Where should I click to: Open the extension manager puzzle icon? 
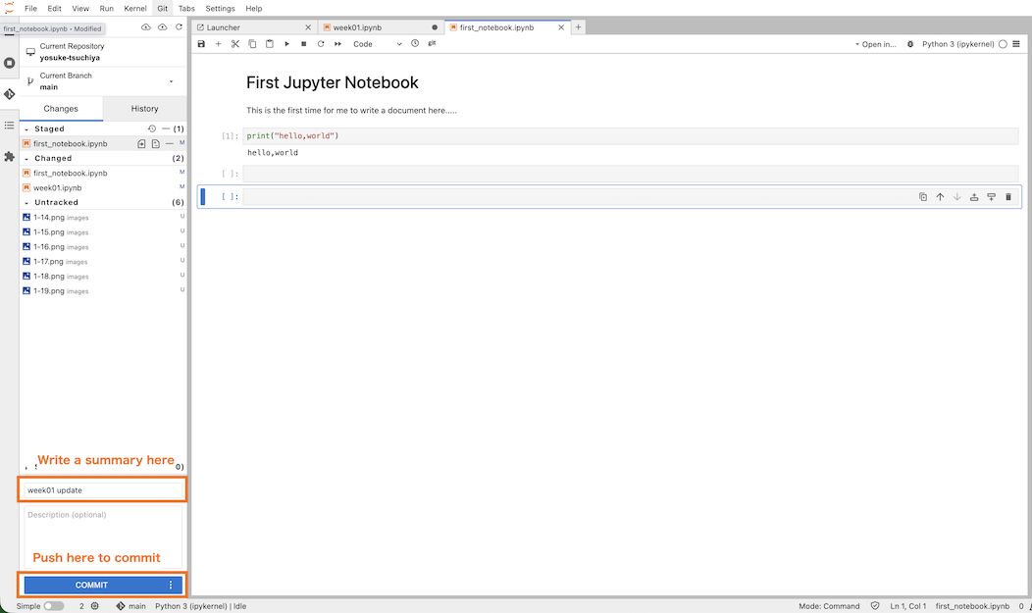[9, 156]
